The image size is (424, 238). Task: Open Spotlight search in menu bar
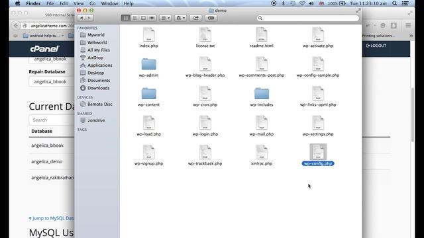pyautogui.click(x=395, y=3)
